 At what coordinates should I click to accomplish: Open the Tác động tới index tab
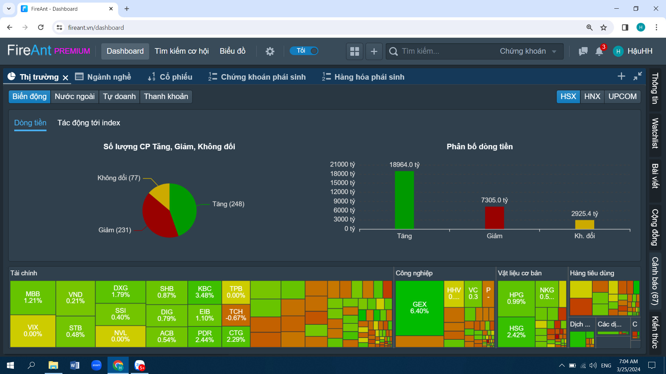point(89,123)
